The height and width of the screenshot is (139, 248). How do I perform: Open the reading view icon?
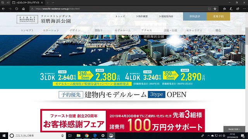tap(209, 9)
